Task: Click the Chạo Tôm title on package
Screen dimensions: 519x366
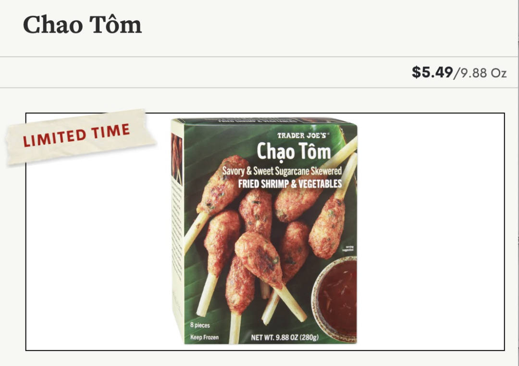Action: point(294,152)
